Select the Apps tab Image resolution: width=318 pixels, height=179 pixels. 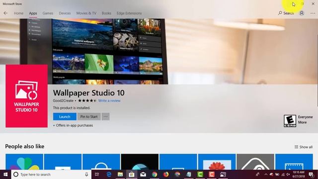point(33,13)
